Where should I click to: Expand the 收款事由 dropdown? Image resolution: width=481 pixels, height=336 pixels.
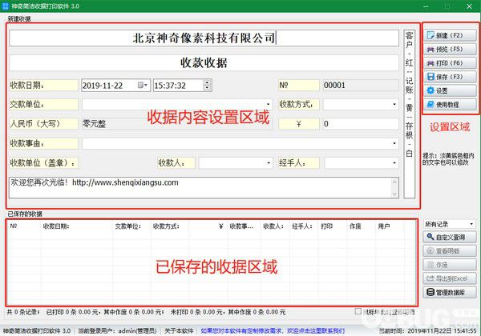click(394, 143)
